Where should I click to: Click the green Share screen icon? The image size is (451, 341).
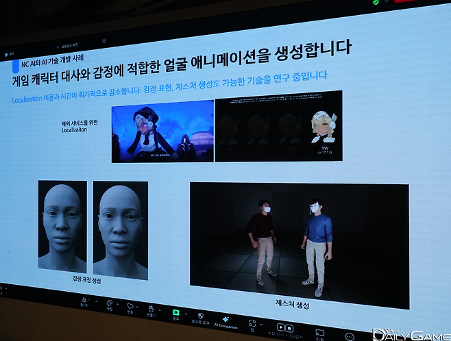point(175,312)
